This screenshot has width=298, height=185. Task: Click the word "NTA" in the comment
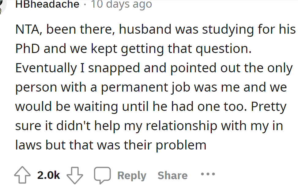pyautogui.click(x=27, y=30)
